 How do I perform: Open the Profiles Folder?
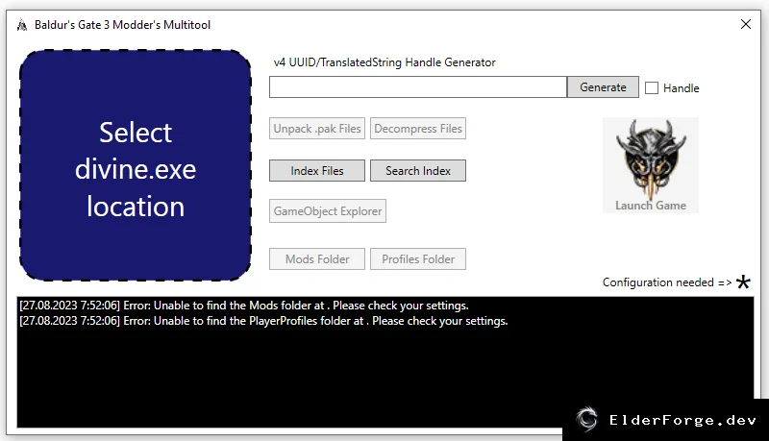tap(418, 258)
